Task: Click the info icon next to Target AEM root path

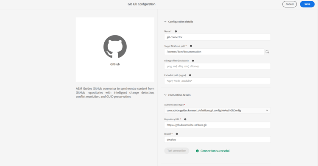Action: click(x=191, y=46)
